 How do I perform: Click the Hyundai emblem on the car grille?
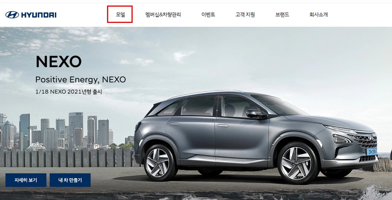point(371,138)
